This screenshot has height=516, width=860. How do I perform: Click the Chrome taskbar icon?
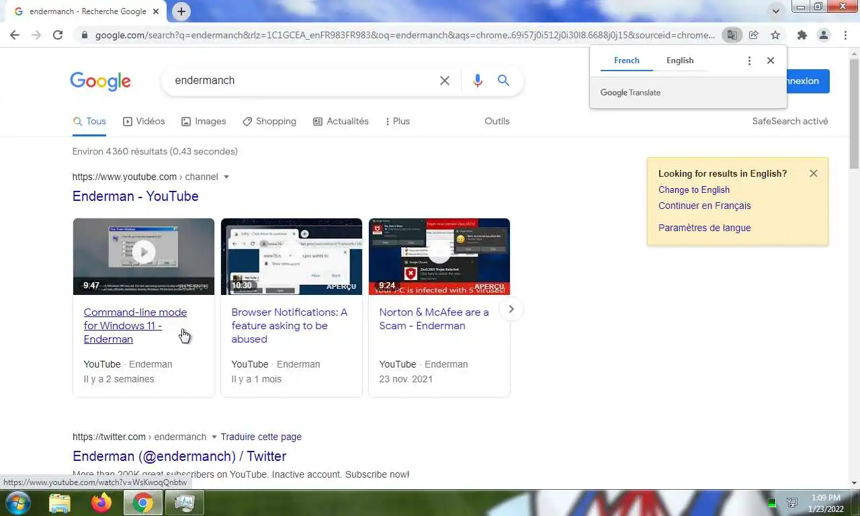click(x=142, y=503)
